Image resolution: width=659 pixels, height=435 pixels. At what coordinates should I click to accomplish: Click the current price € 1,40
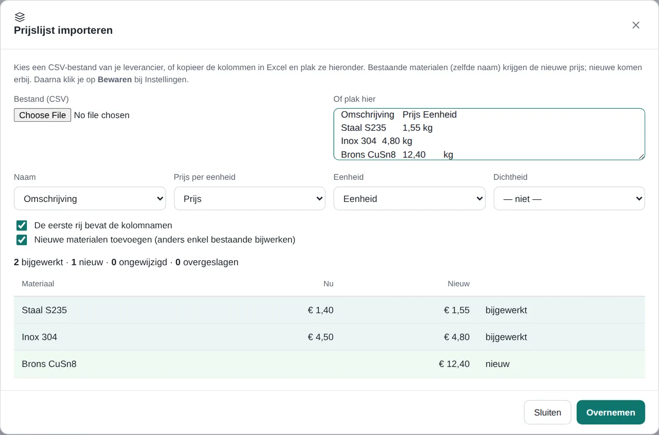point(321,310)
